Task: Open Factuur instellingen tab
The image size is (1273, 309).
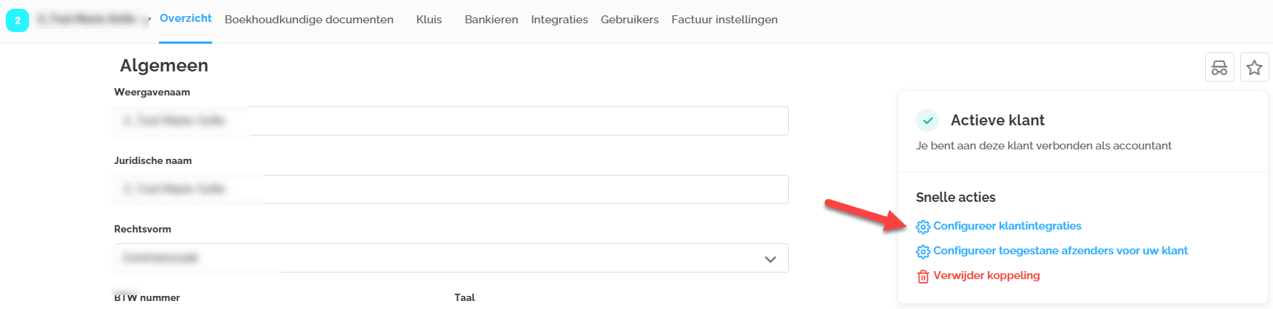Action: [x=724, y=20]
